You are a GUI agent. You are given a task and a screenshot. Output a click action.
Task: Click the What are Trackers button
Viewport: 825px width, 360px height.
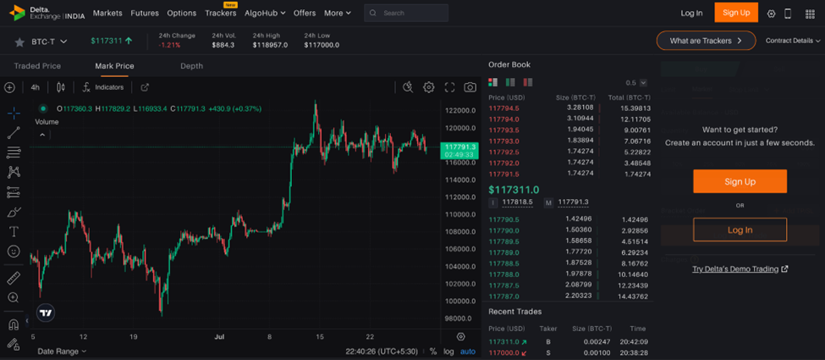[706, 41]
